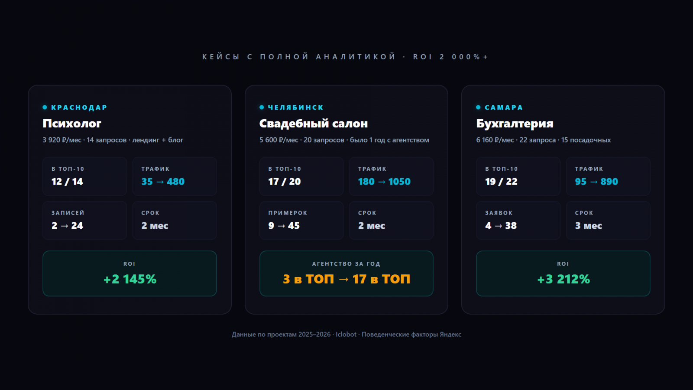Select the traffic 35 → 480 tile
The width and height of the screenshot is (693, 390).
tap(175, 176)
